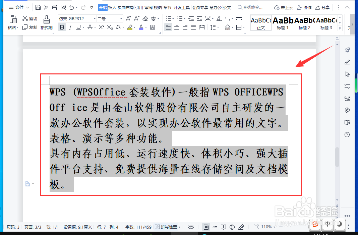Screen dimensions: 358x235
Task: Switch to the 引用 (References) tab
Action: (139, 7)
